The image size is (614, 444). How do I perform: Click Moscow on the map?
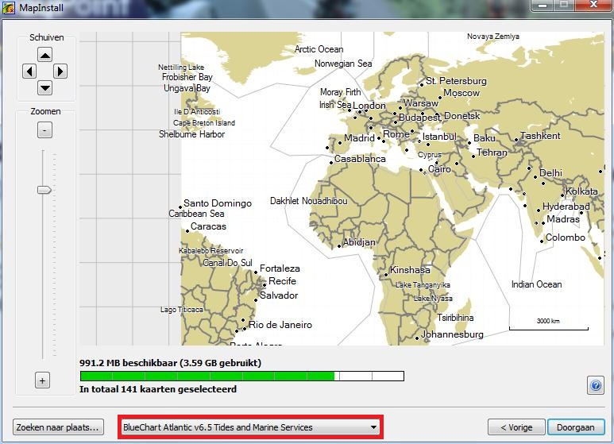click(461, 93)
